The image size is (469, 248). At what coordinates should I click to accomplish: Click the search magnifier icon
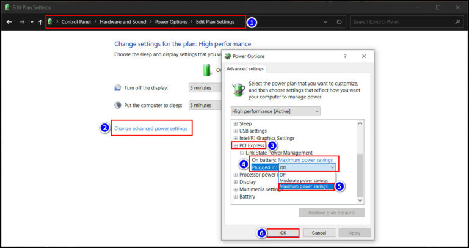[x=457, y=22]
